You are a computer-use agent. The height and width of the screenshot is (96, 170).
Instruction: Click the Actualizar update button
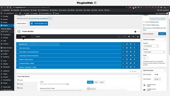162,34
